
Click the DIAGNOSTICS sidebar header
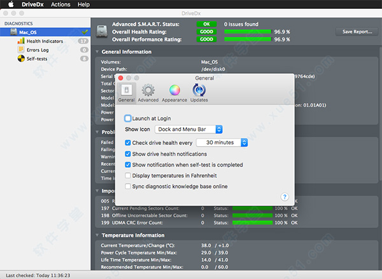18,24
